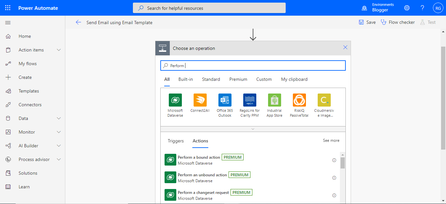Close the Choose an operation panel
This screenshot has width=446, height=204.
[x=345, y=47]
